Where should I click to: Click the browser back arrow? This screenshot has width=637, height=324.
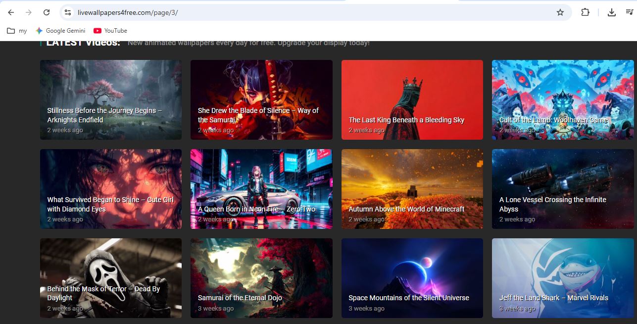point(11,12)
